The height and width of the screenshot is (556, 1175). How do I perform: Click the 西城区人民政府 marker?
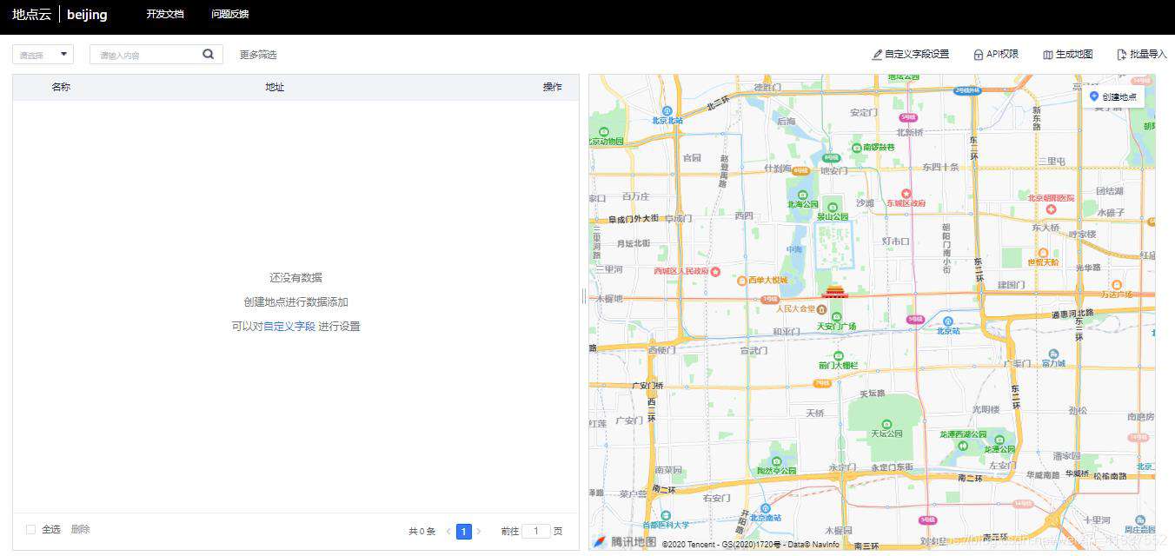point(715,272)
